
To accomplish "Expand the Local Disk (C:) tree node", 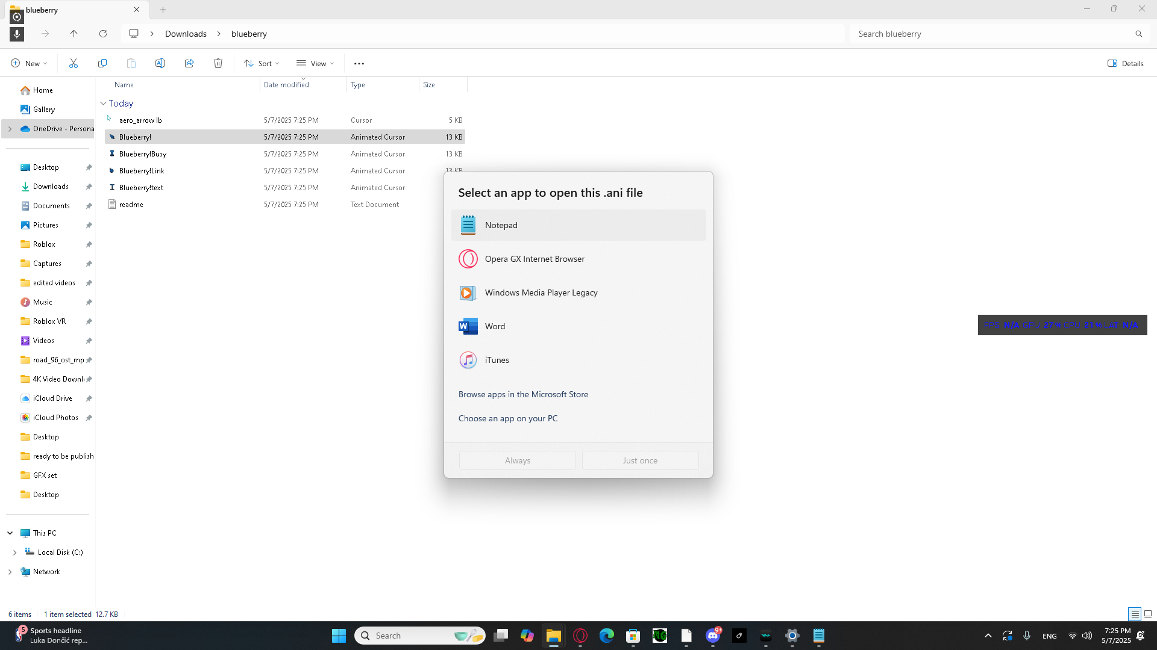I will (14, 552).
